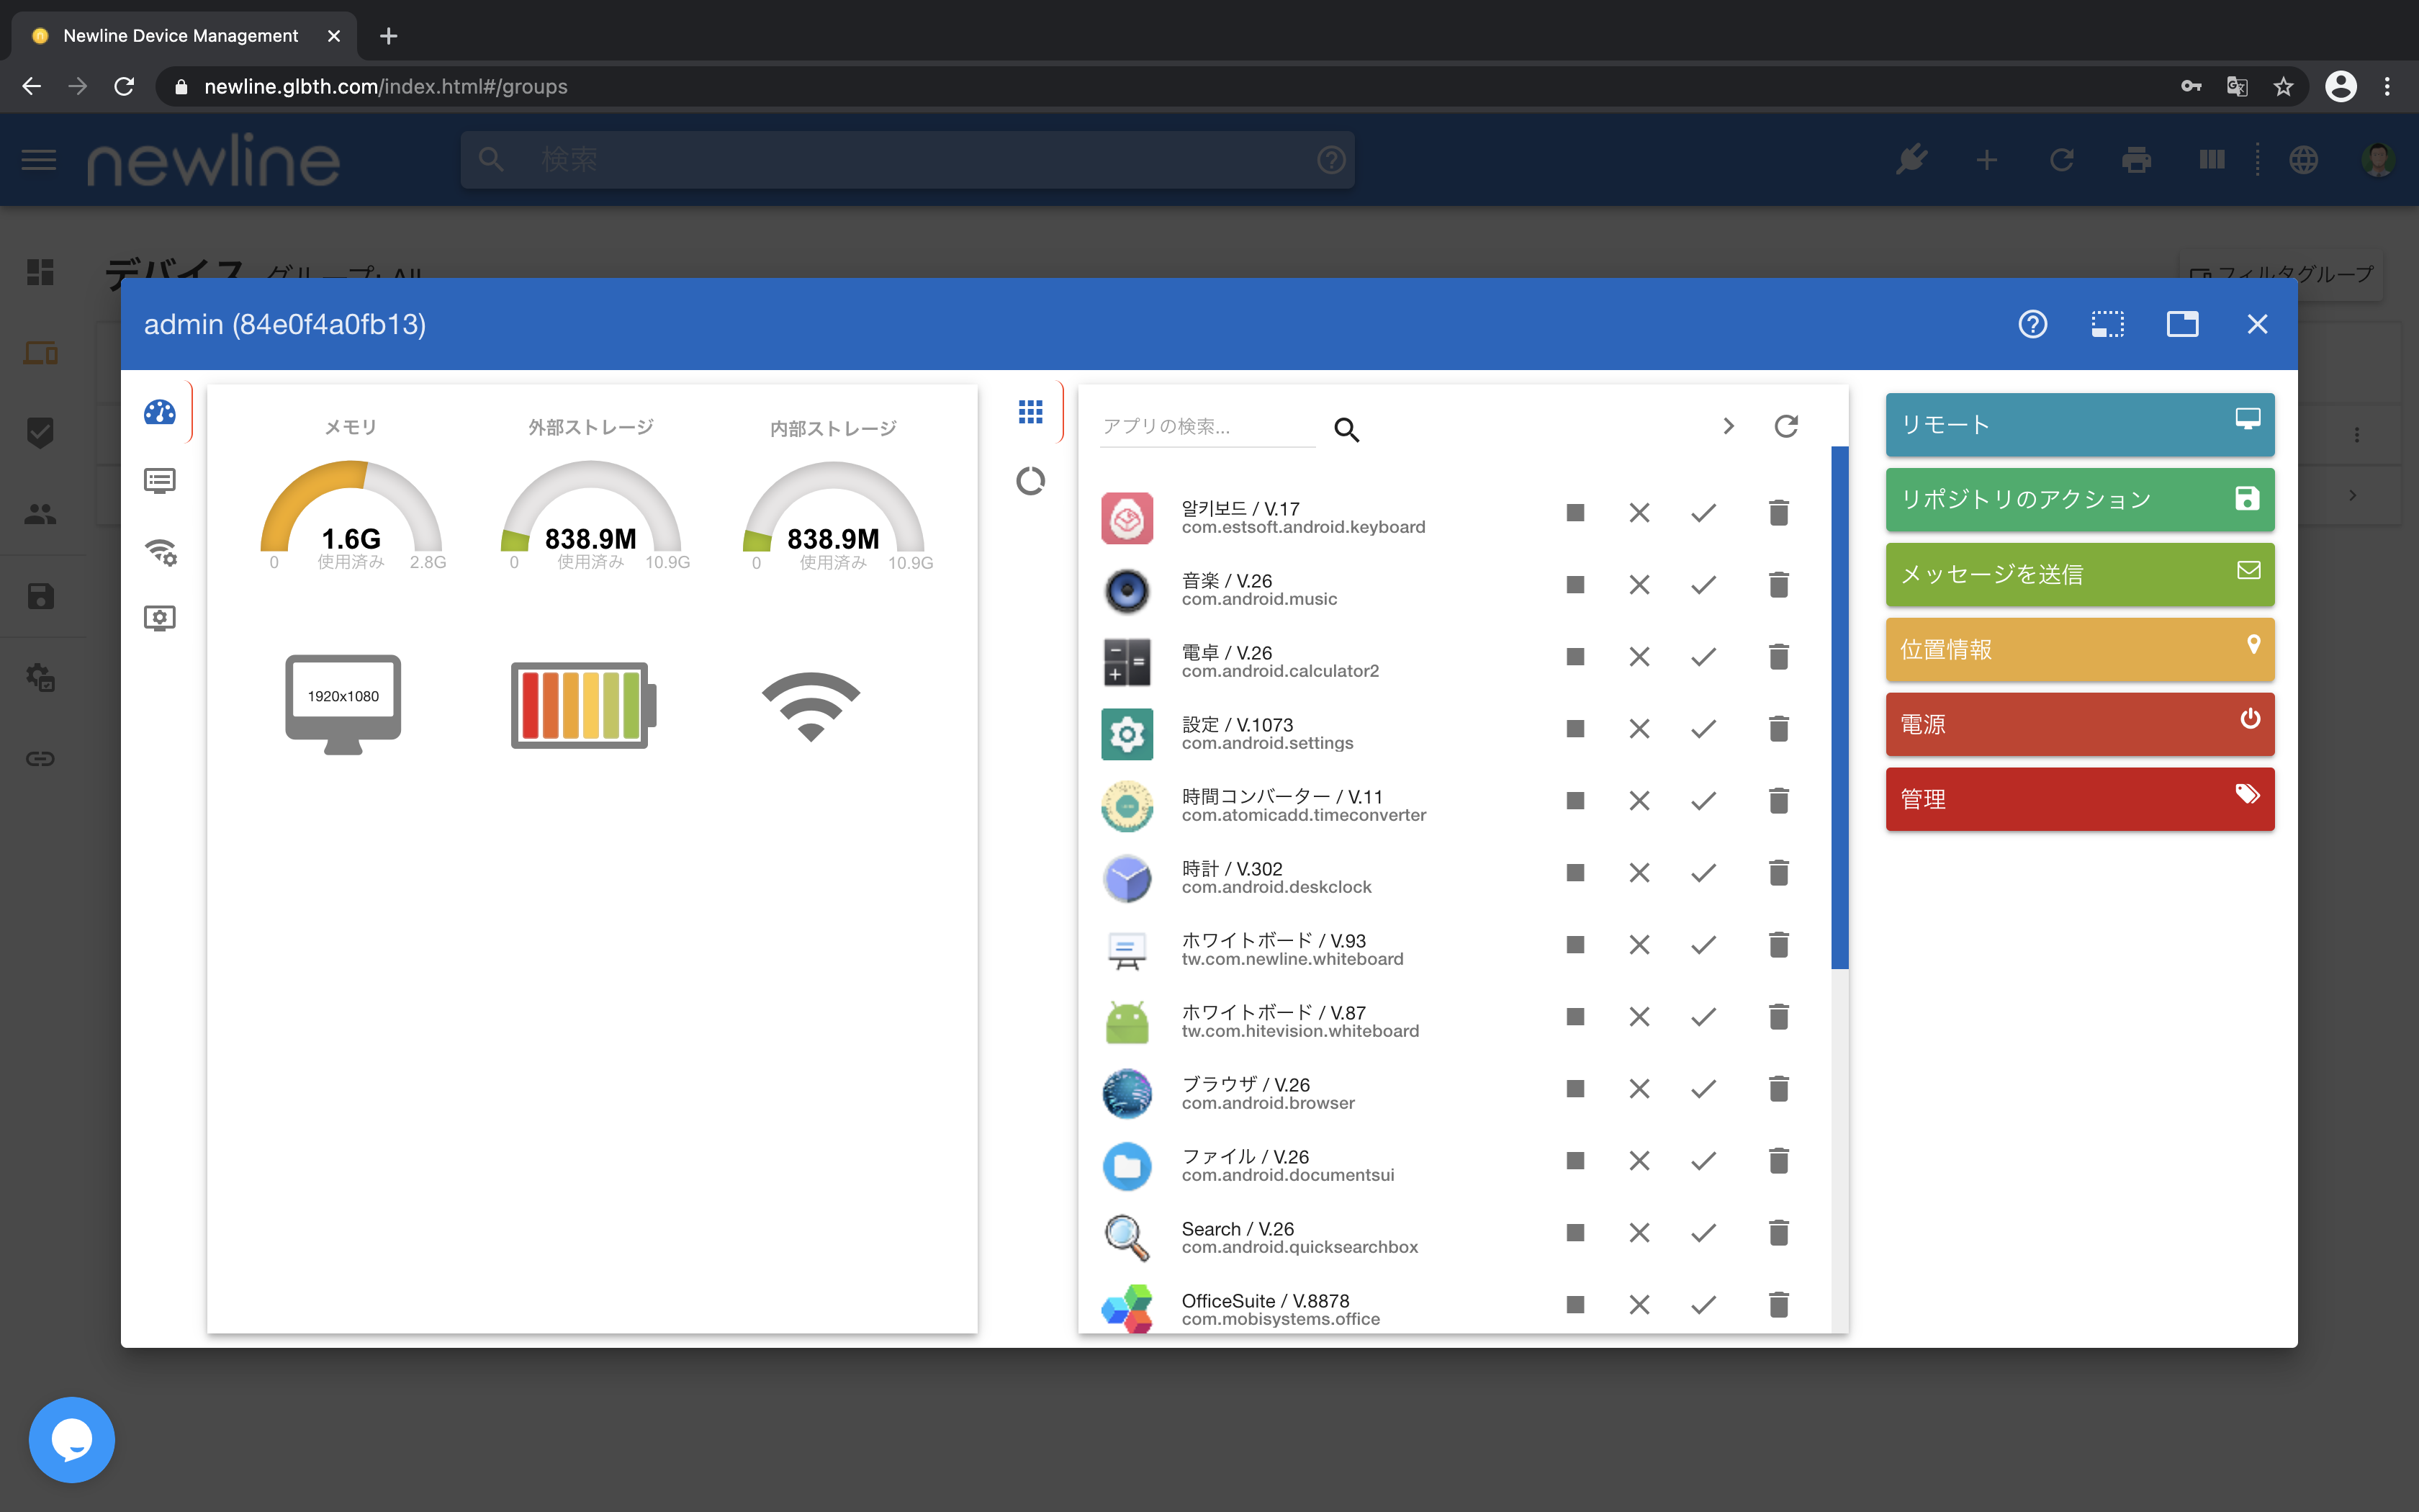The image size is (2419, 1512).
Task: Stop the ブラウザ com.android.browser app
Action: pyautogui.click(x=1575, y=1089)
